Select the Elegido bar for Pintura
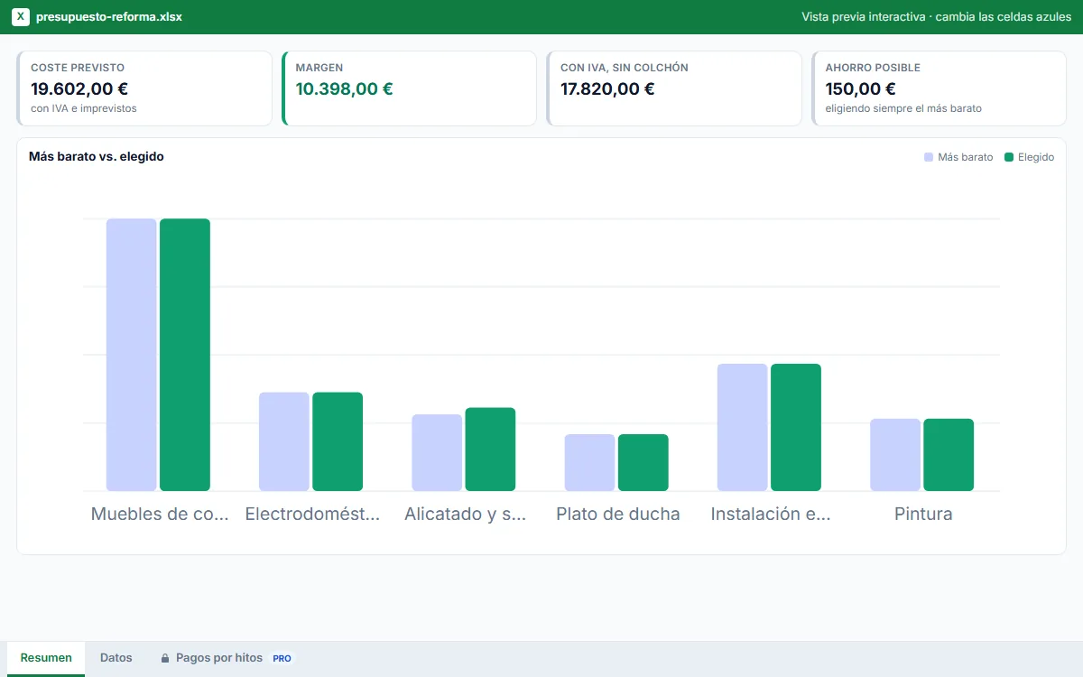 pyautogui.click(x=949, y=455)
